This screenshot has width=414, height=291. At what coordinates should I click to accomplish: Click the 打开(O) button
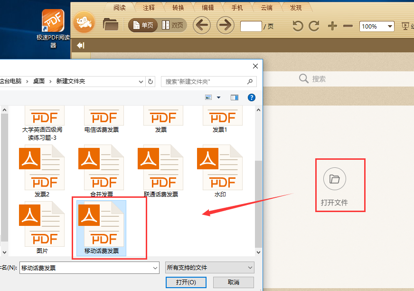[186, 282]
